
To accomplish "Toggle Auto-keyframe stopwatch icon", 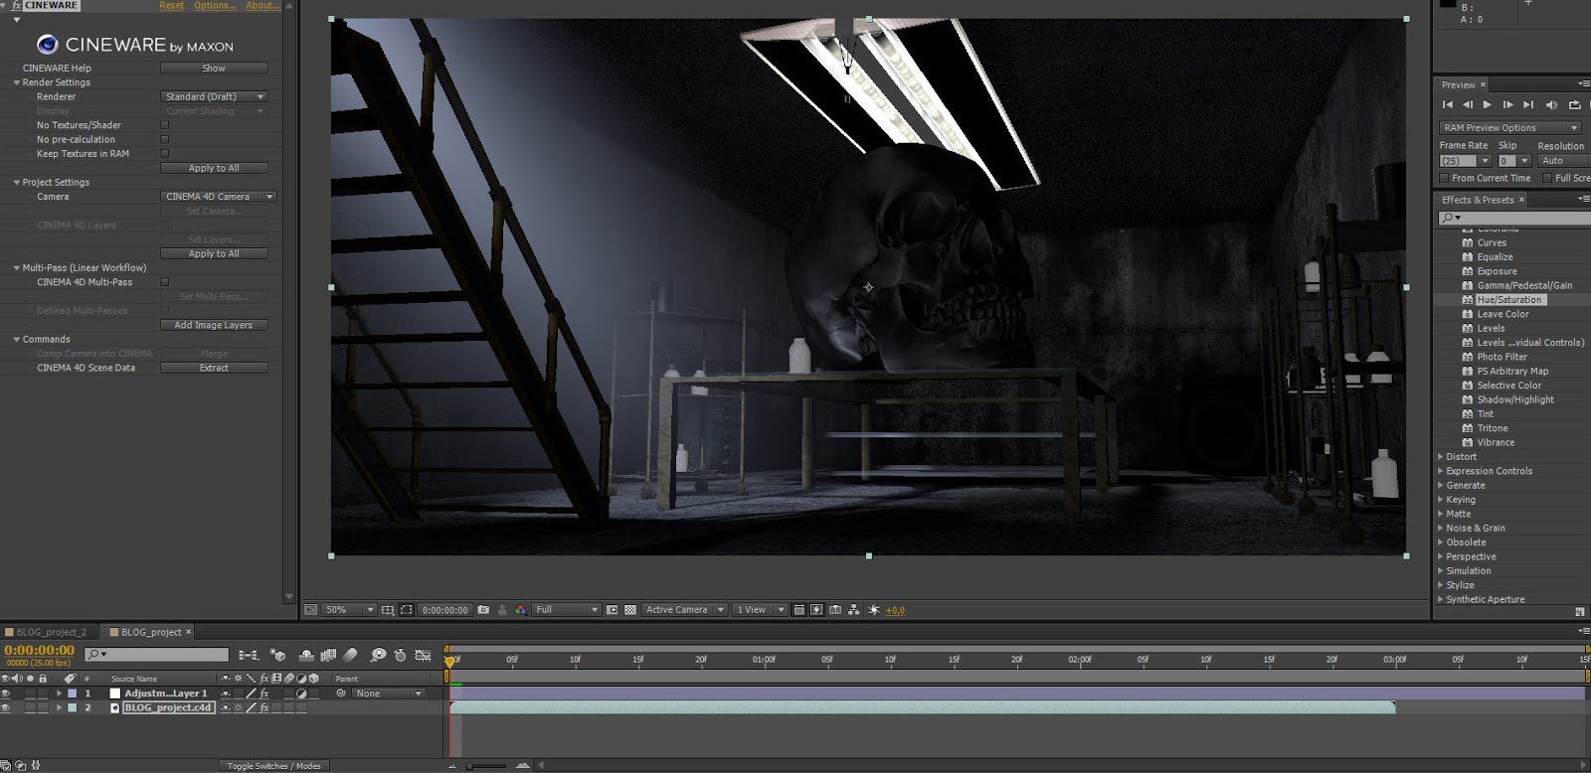I will click(400, 655).
